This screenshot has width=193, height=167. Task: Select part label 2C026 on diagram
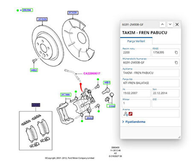[42, 19]
